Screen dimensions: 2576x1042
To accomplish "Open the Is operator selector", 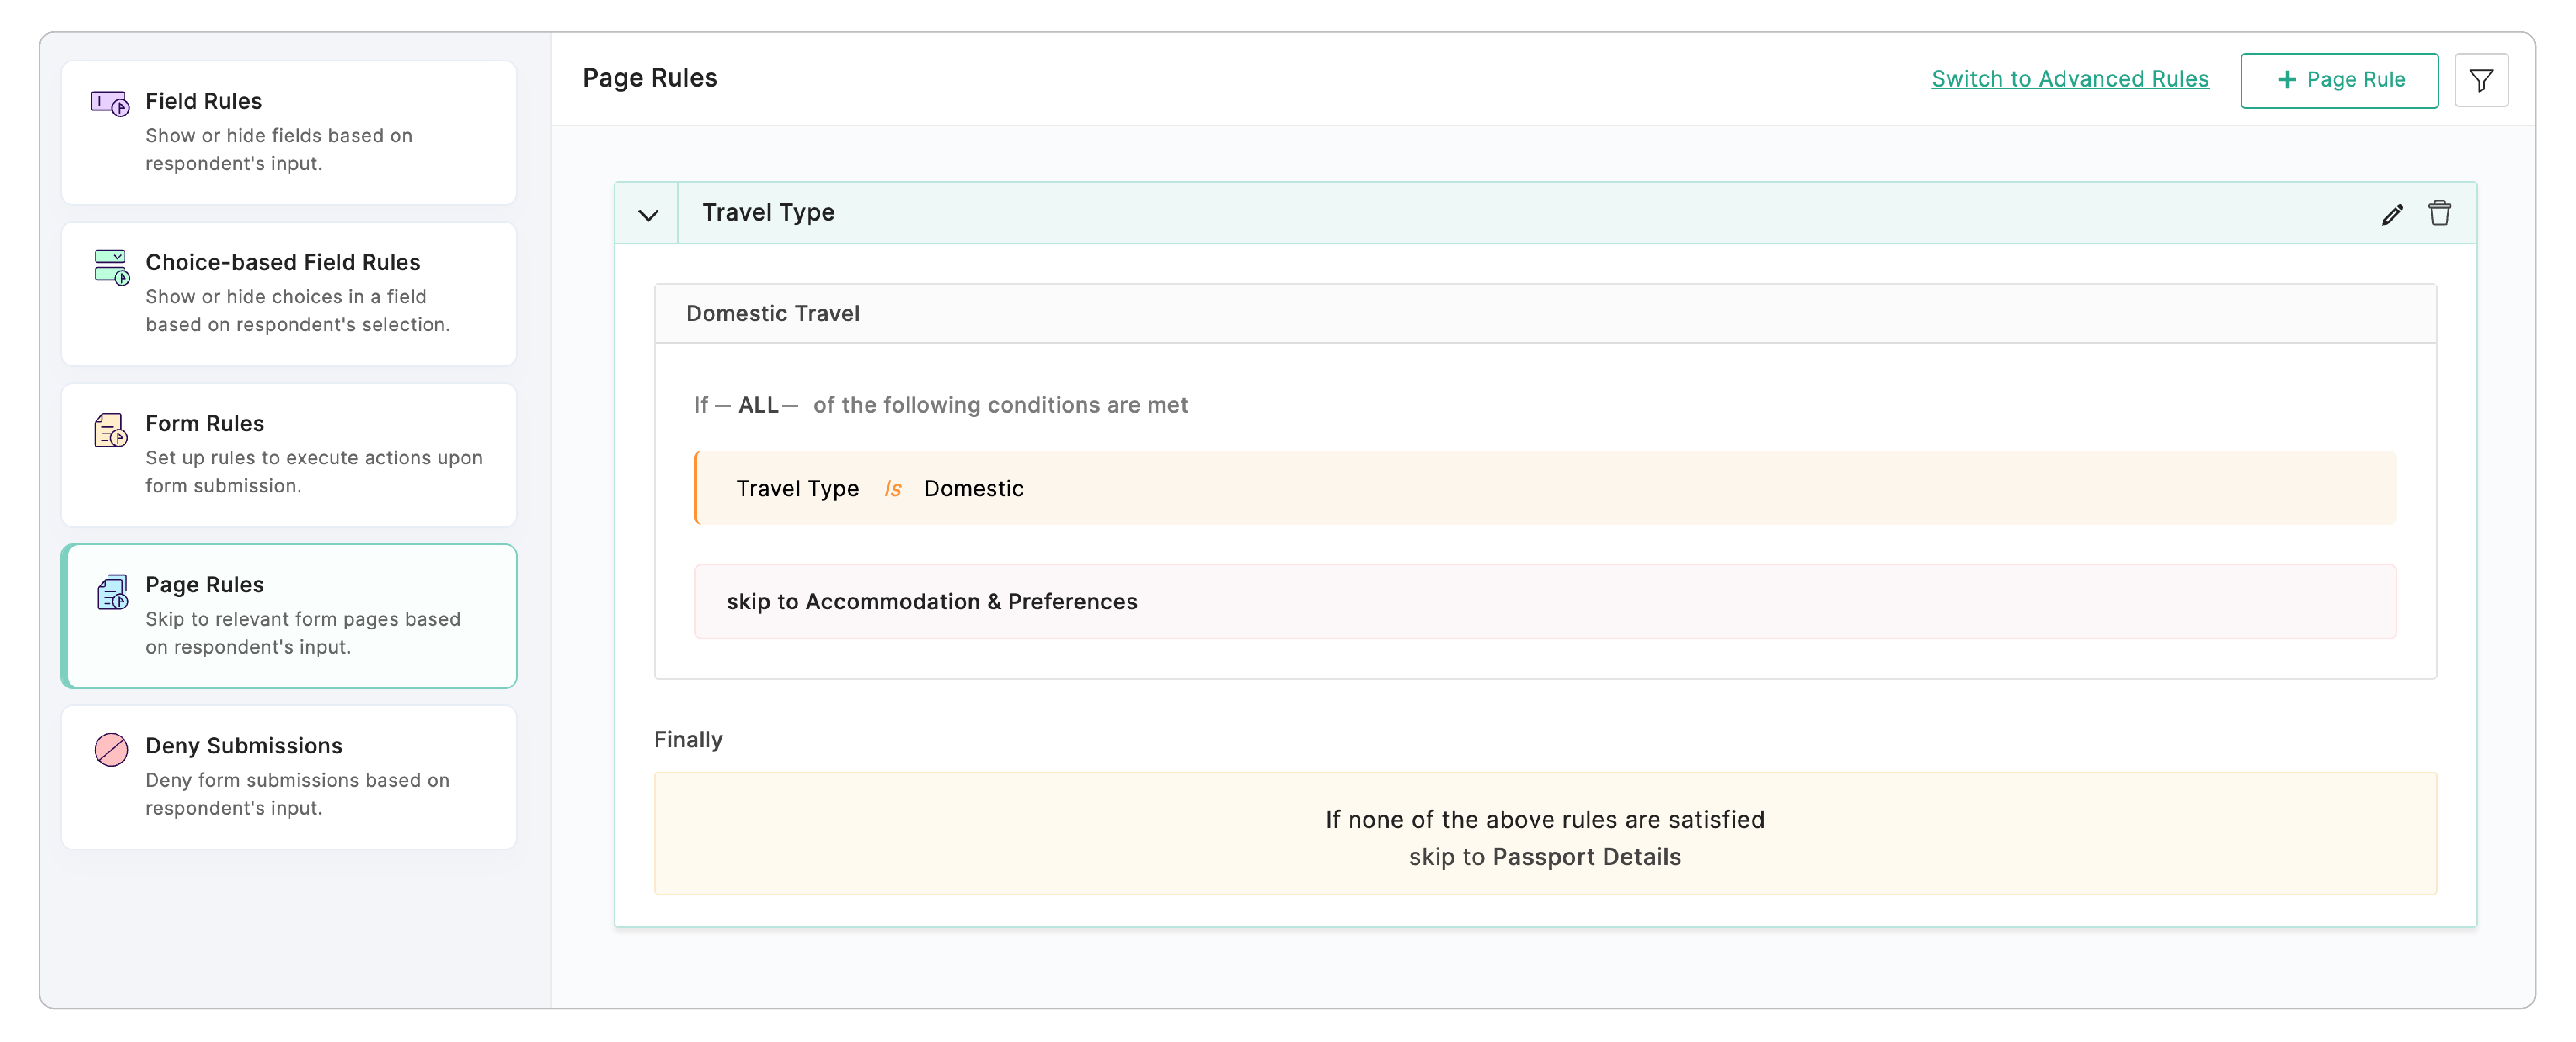I will [x=893, y=489].
